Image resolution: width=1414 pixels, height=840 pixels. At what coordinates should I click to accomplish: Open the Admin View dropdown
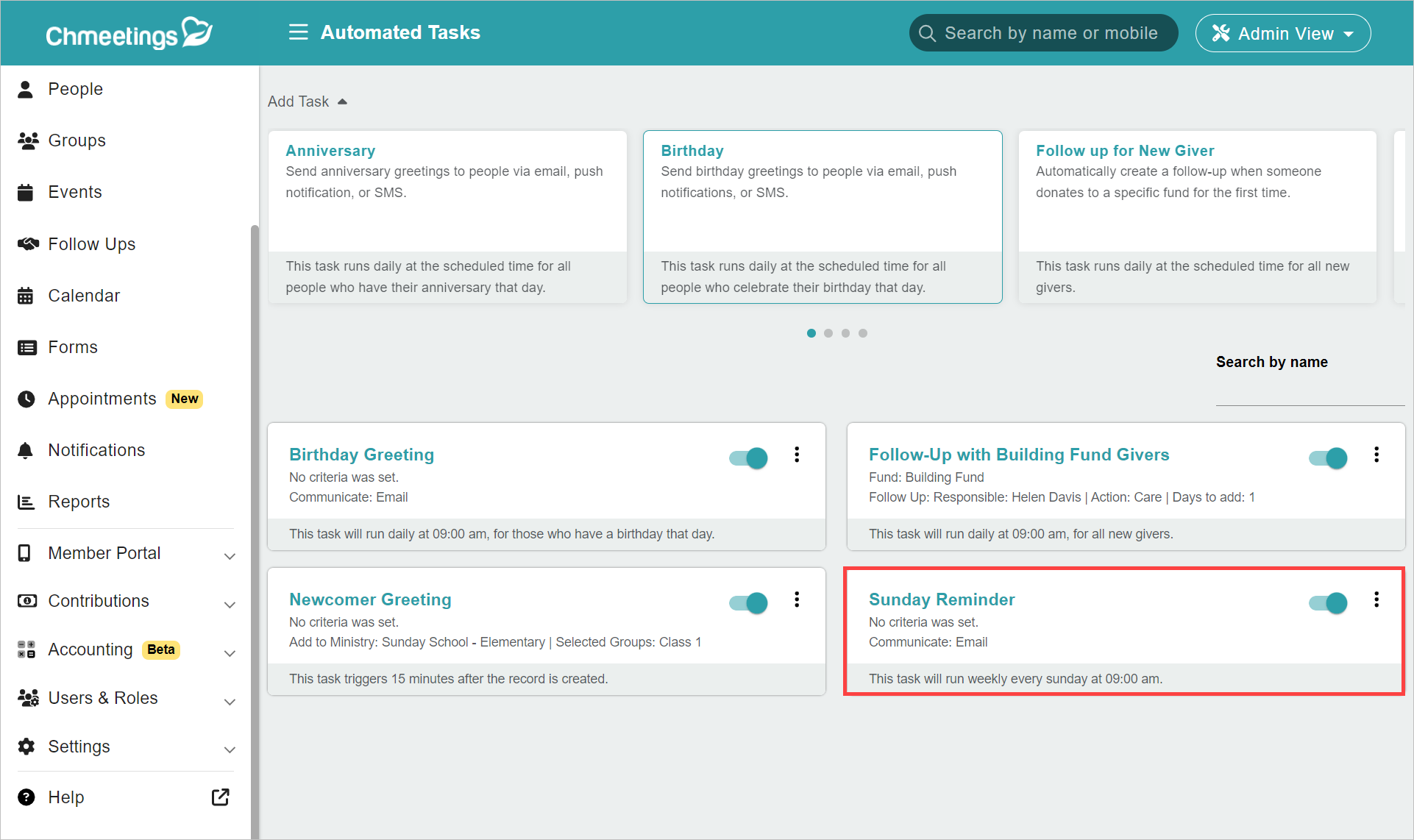(1283, 33)
